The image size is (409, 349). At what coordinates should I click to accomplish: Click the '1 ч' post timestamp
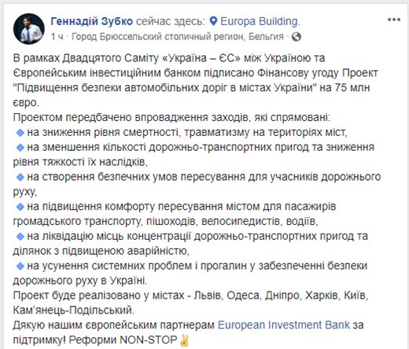[x=57, y=37]
